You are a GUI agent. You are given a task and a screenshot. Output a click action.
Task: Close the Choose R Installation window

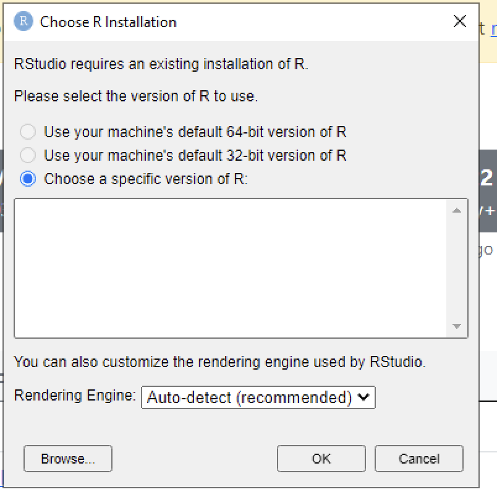click(460, 20)
